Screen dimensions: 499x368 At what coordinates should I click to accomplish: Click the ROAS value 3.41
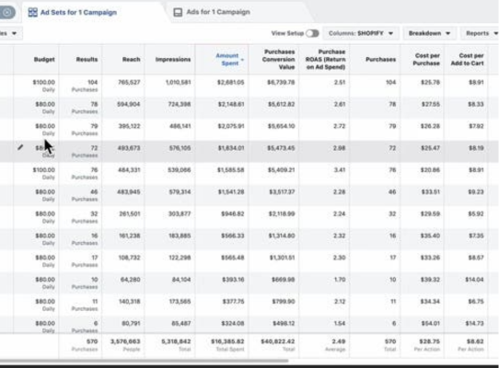(340, 170)
